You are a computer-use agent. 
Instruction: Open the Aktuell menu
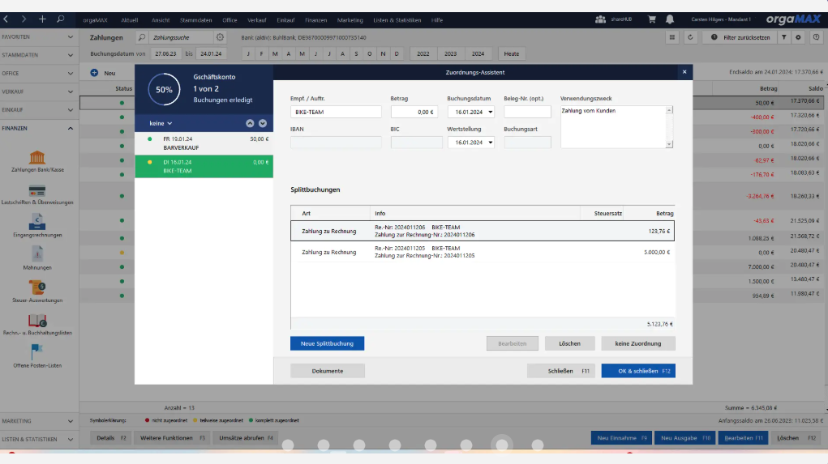click(x=130, y=20)
